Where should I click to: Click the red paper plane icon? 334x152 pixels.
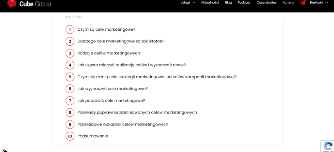coord(303,3)
